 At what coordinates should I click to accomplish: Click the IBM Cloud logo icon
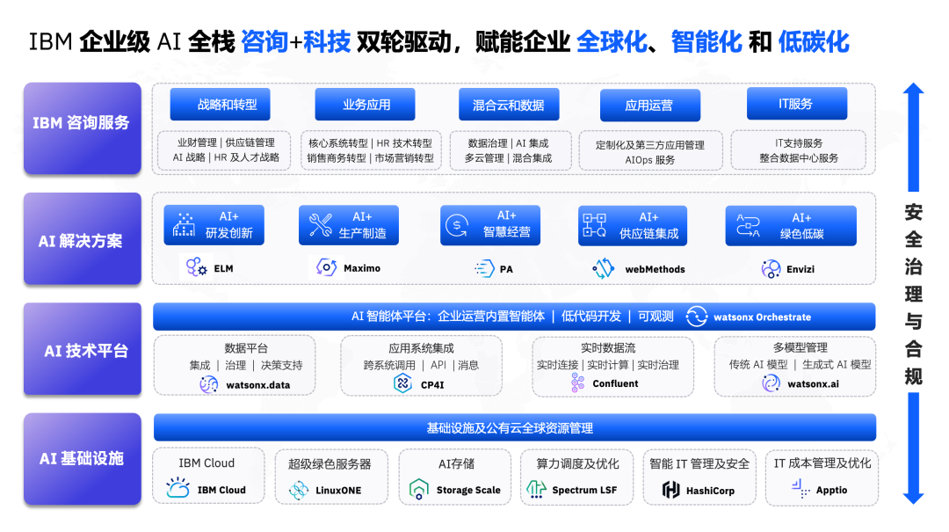click(177, 488)
